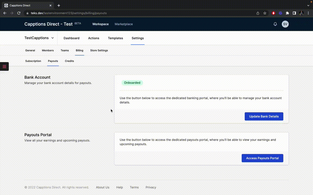
Task: Click the notifications bell icon
Action: click(275, 24)
